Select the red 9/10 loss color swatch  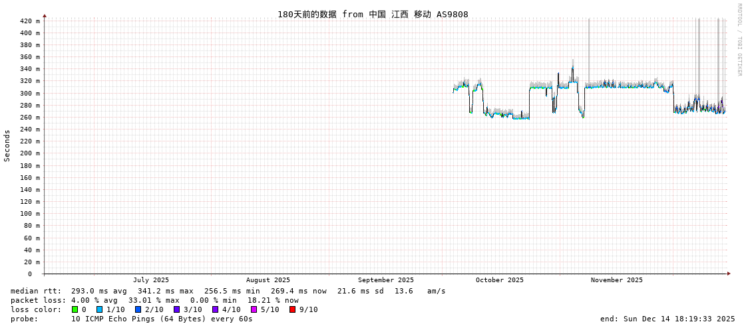pos(292,309)
